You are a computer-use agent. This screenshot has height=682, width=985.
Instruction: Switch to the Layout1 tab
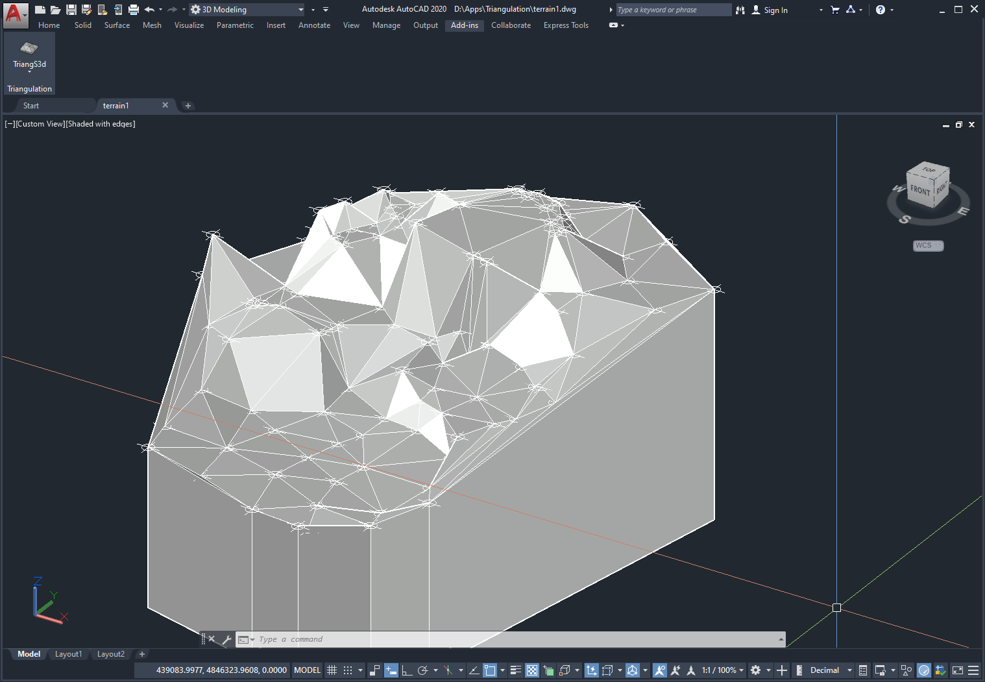click(x=68, y=654)
